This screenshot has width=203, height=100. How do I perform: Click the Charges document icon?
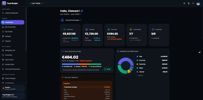[x=87, y=30]
